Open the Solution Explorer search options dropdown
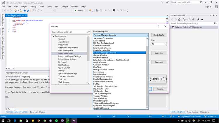219x123 pixels. click(x=217, y=23)
